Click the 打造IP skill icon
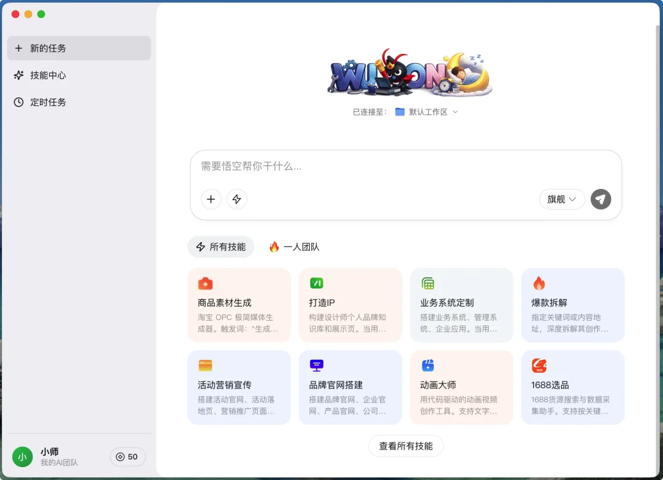 [316, 283]
